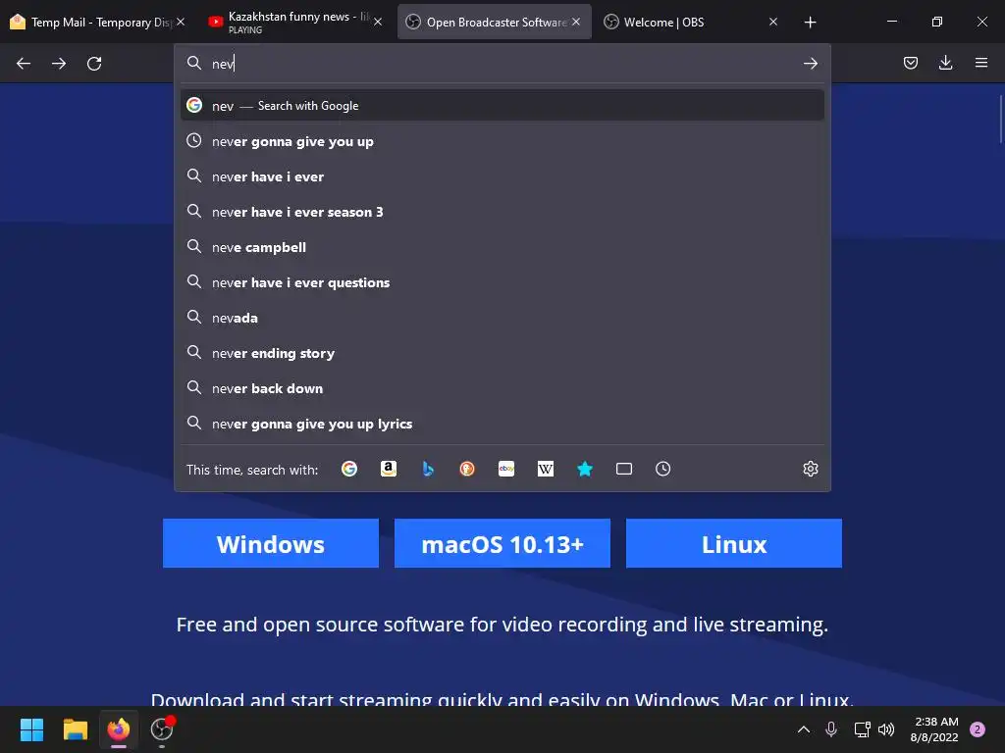
Task: Show hidden tray icons chevron
Action: [x=803, y=729]
